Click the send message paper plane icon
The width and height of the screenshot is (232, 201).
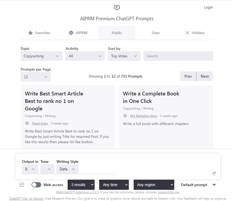[214, 173]
